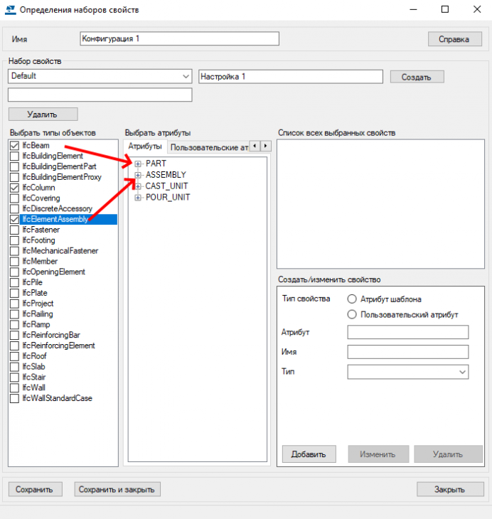
Task: Check the IfcPile checkbox
Action: [x=14, y=282]
